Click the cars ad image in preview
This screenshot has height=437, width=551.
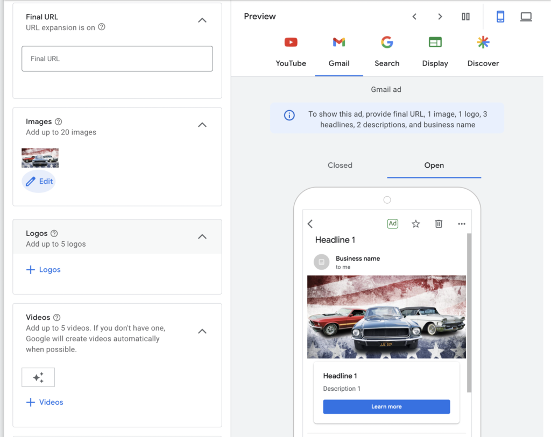point(386,317)
